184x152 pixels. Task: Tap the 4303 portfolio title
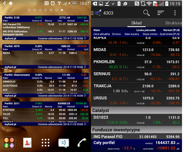[108, 13]
